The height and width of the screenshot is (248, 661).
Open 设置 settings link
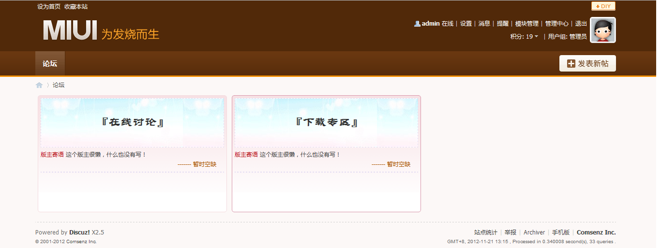(466, 23)
